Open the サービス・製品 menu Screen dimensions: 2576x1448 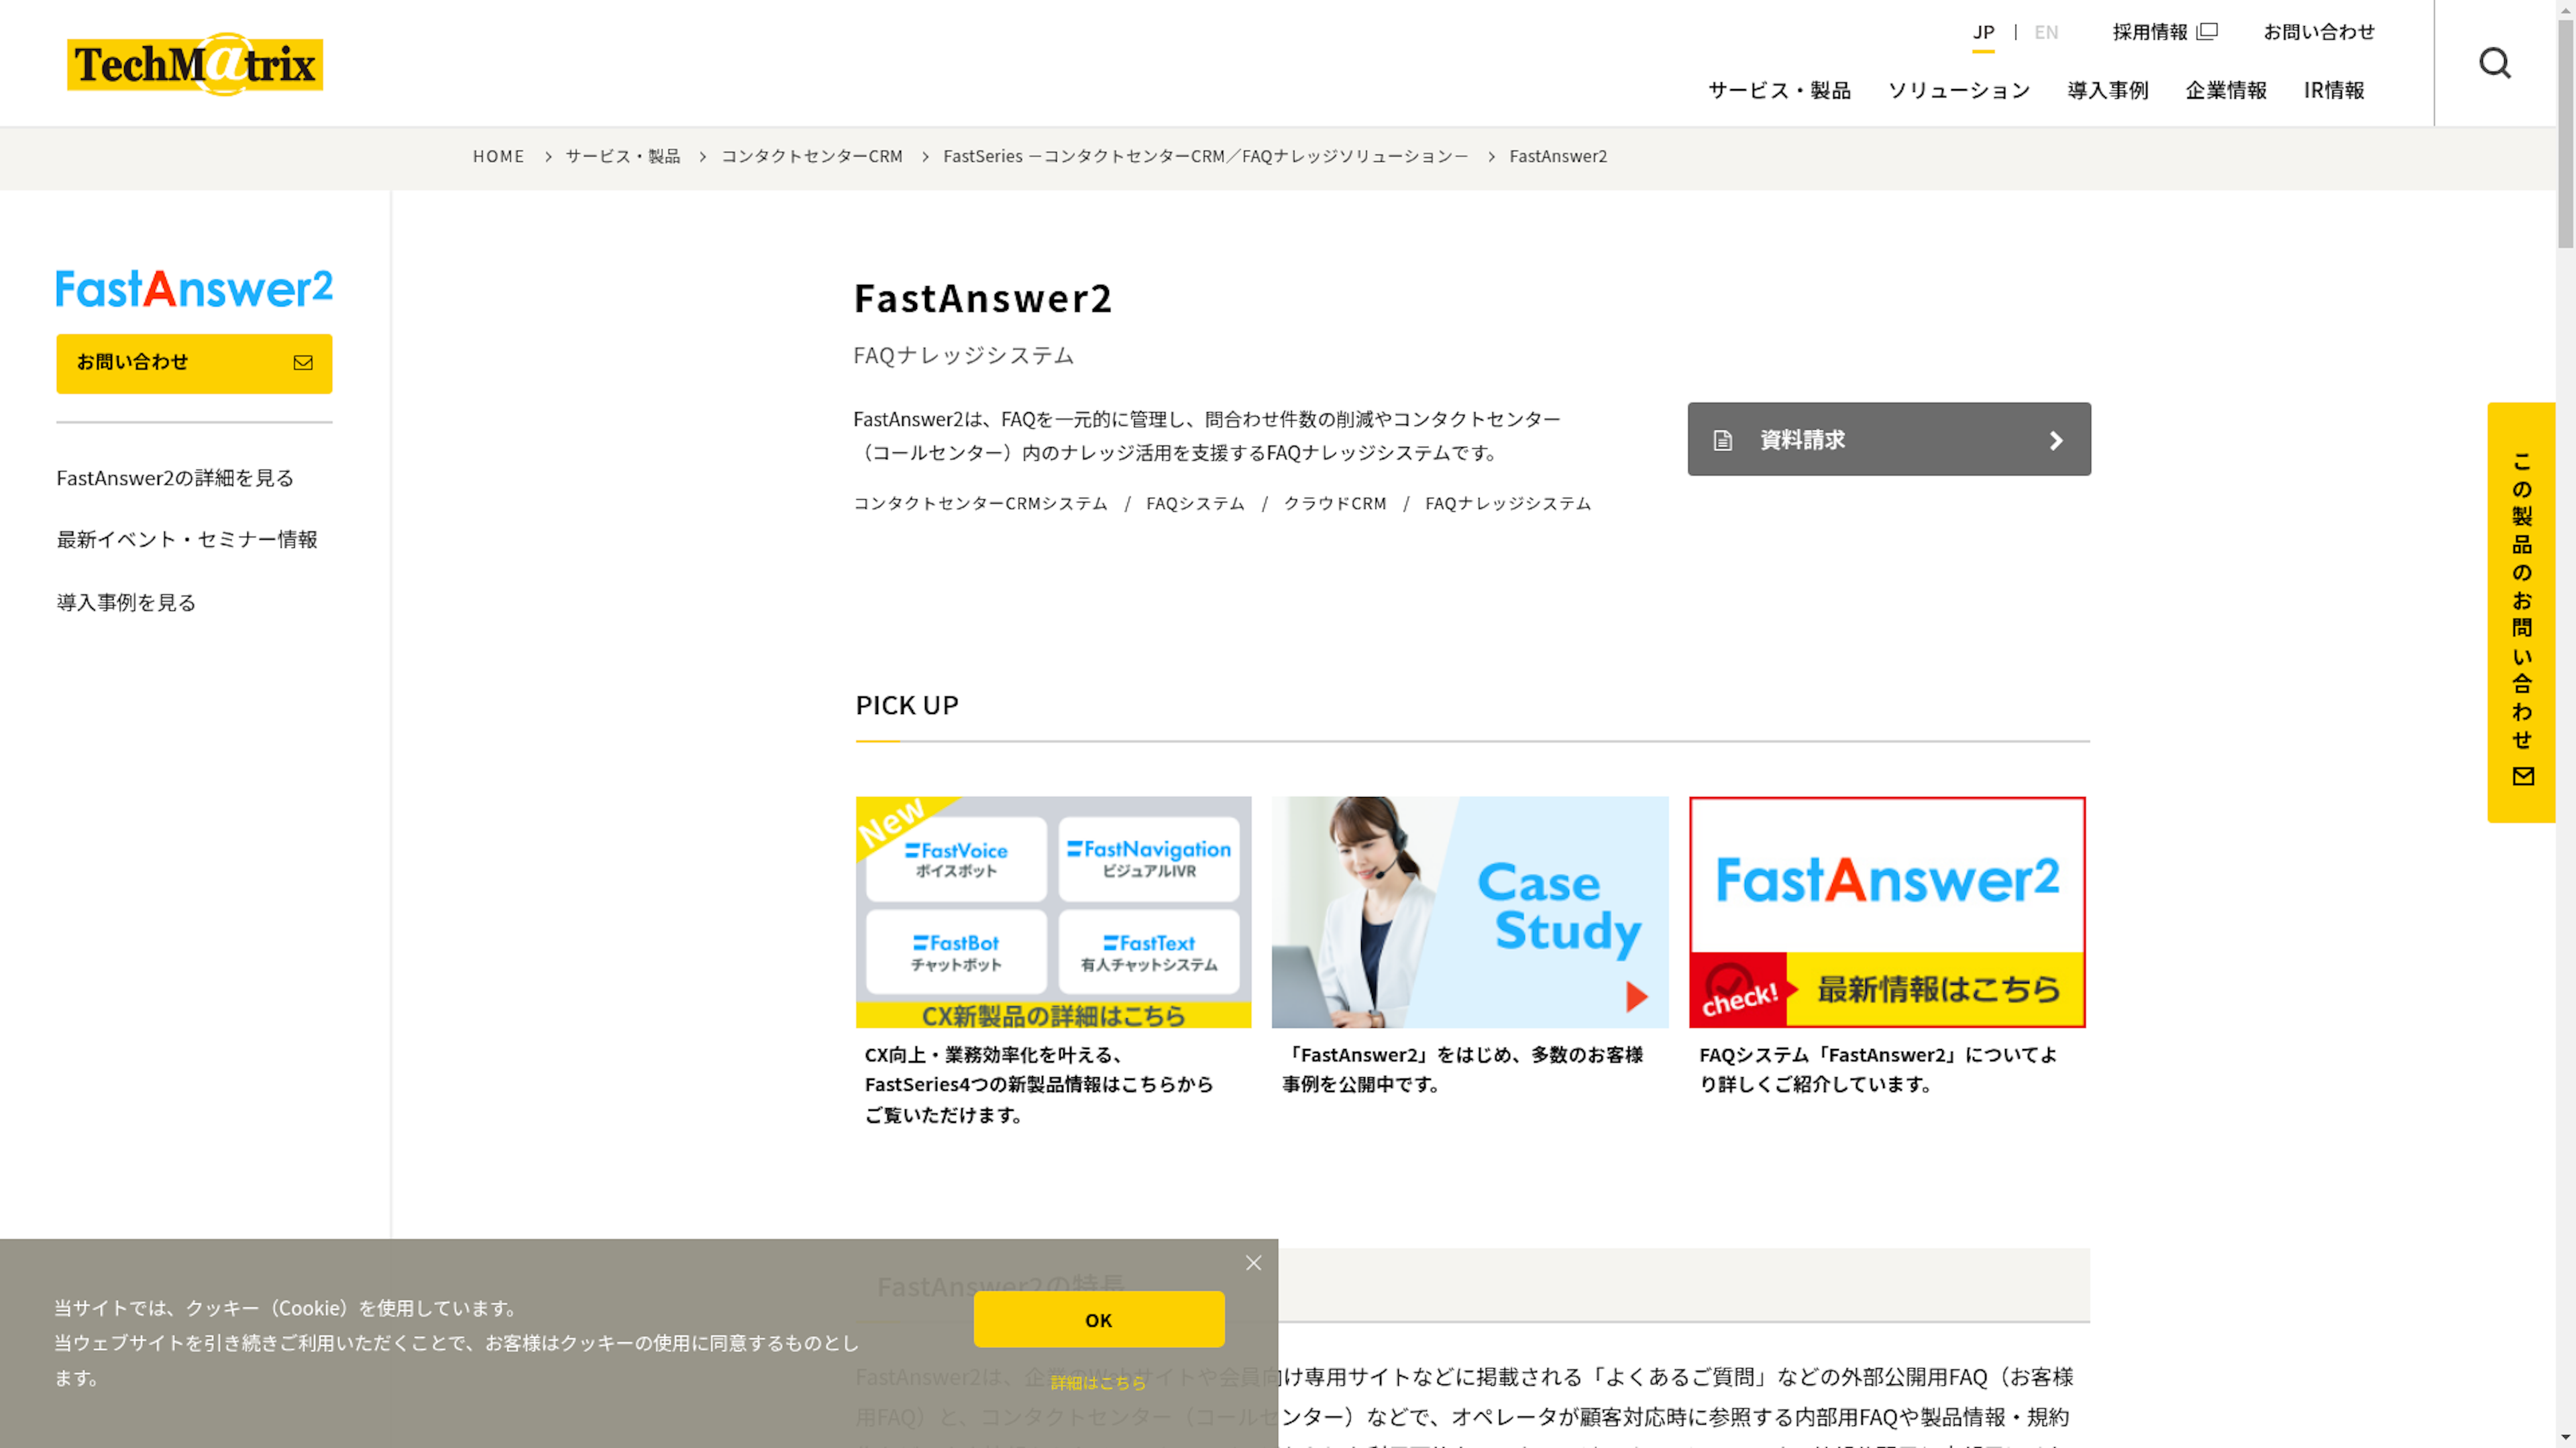pos(1779,90)
